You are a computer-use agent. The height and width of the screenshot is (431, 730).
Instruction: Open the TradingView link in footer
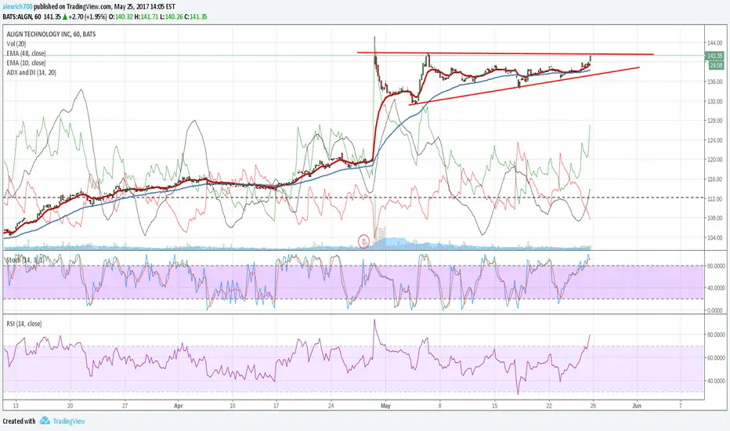coord(69,422)
